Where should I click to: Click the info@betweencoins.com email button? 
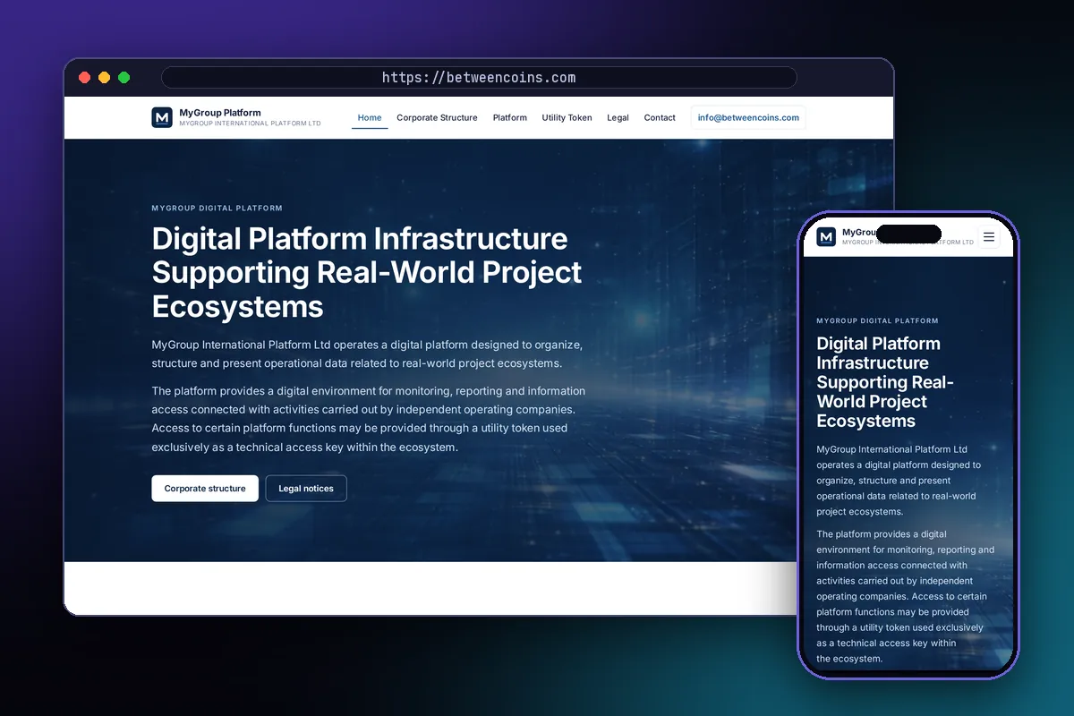click(x=748, y=118)
